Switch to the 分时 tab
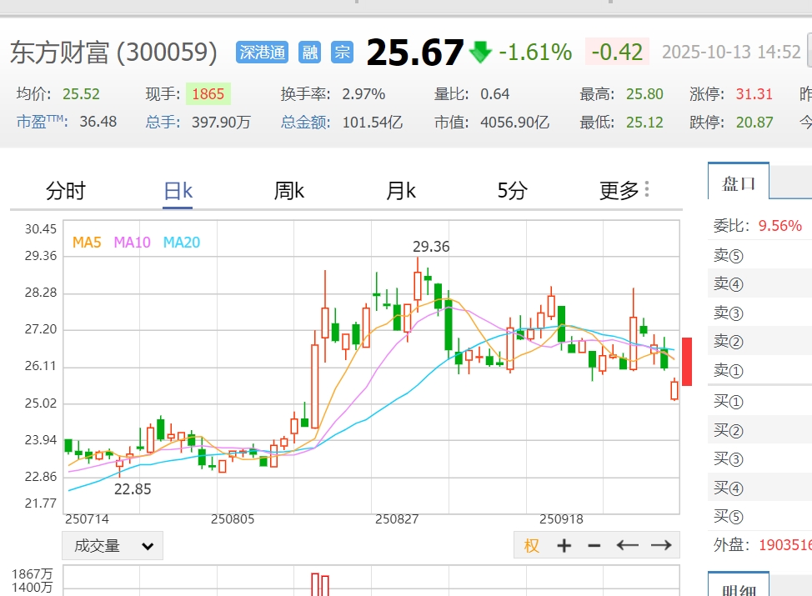Screen dimensions: 812x596 pos(65,191)
